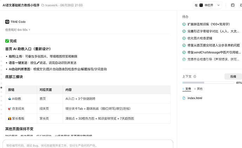The image size is (242, 148).
Task: Click the AI助教 robot emoji icon
Action: (x=9, y=99)
